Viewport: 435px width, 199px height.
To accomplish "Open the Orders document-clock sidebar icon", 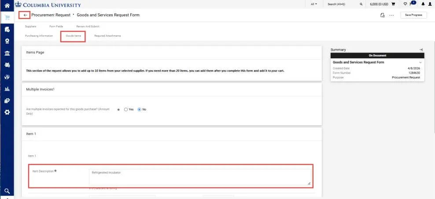I will [7, 30].
